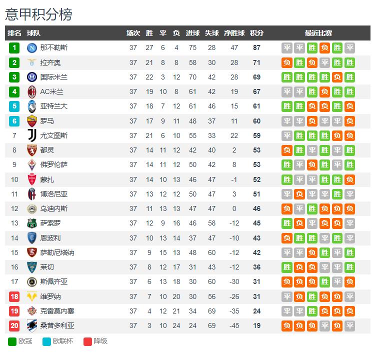Open the 博洛尼亚 team name link
376x357 pixels.
point(53,194)
